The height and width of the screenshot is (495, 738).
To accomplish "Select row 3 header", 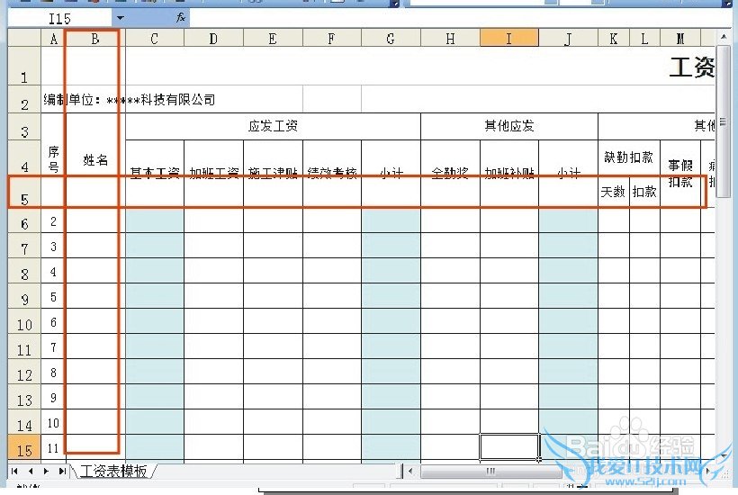I will [x=24, y=127].
